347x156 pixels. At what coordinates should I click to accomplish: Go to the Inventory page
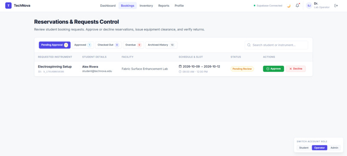pyautogui.click(x=146, y=6)
